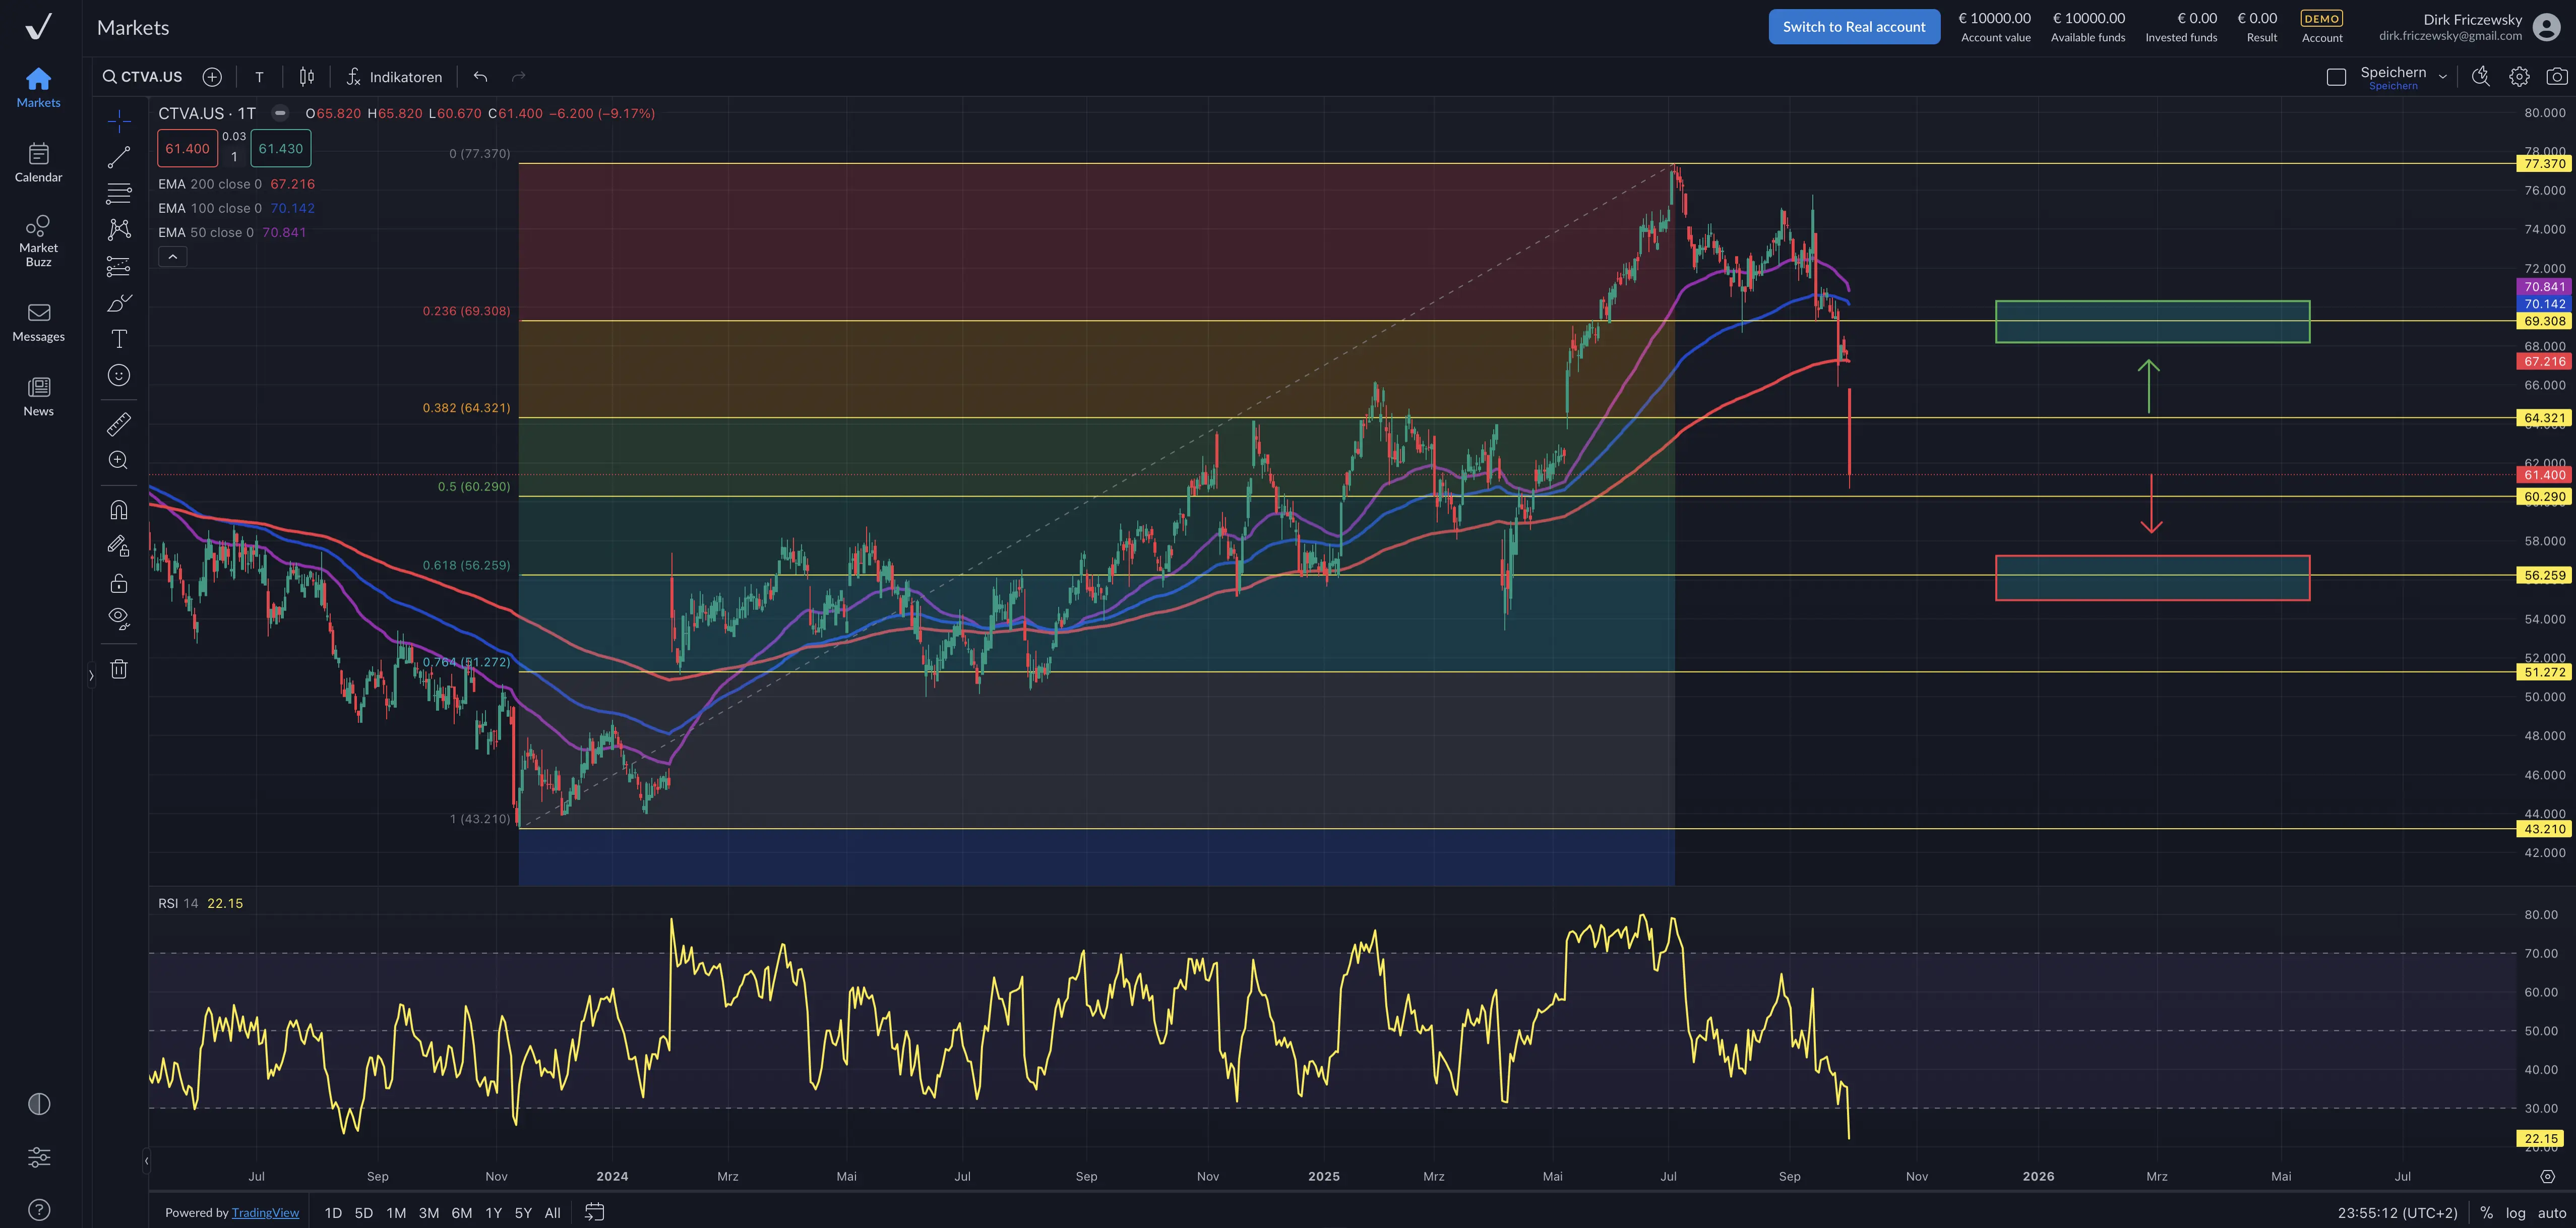Activate the magnet snapping mode
Viewport: 2576px width, 1228px height.
click(119, 510)
